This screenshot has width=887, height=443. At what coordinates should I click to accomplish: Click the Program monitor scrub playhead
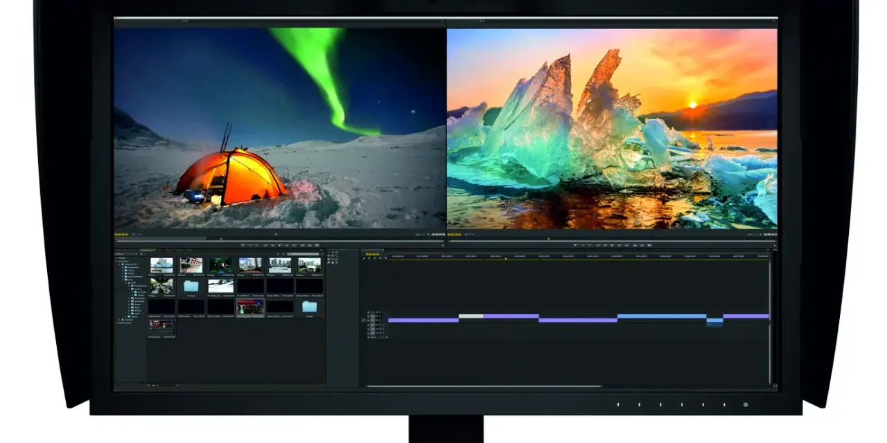tap(548, 239)
